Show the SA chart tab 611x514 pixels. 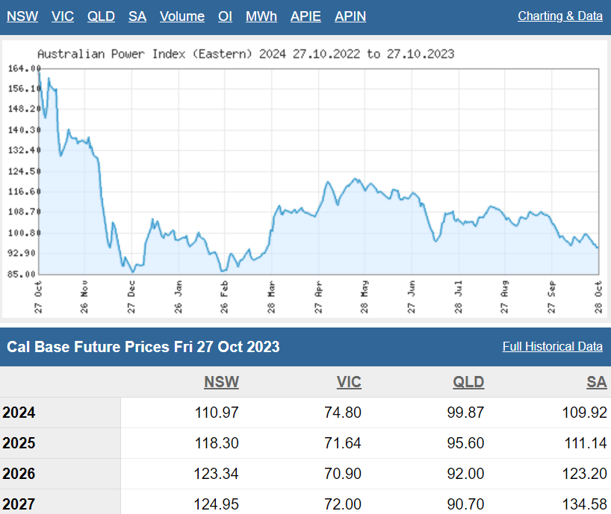[137, 16]
